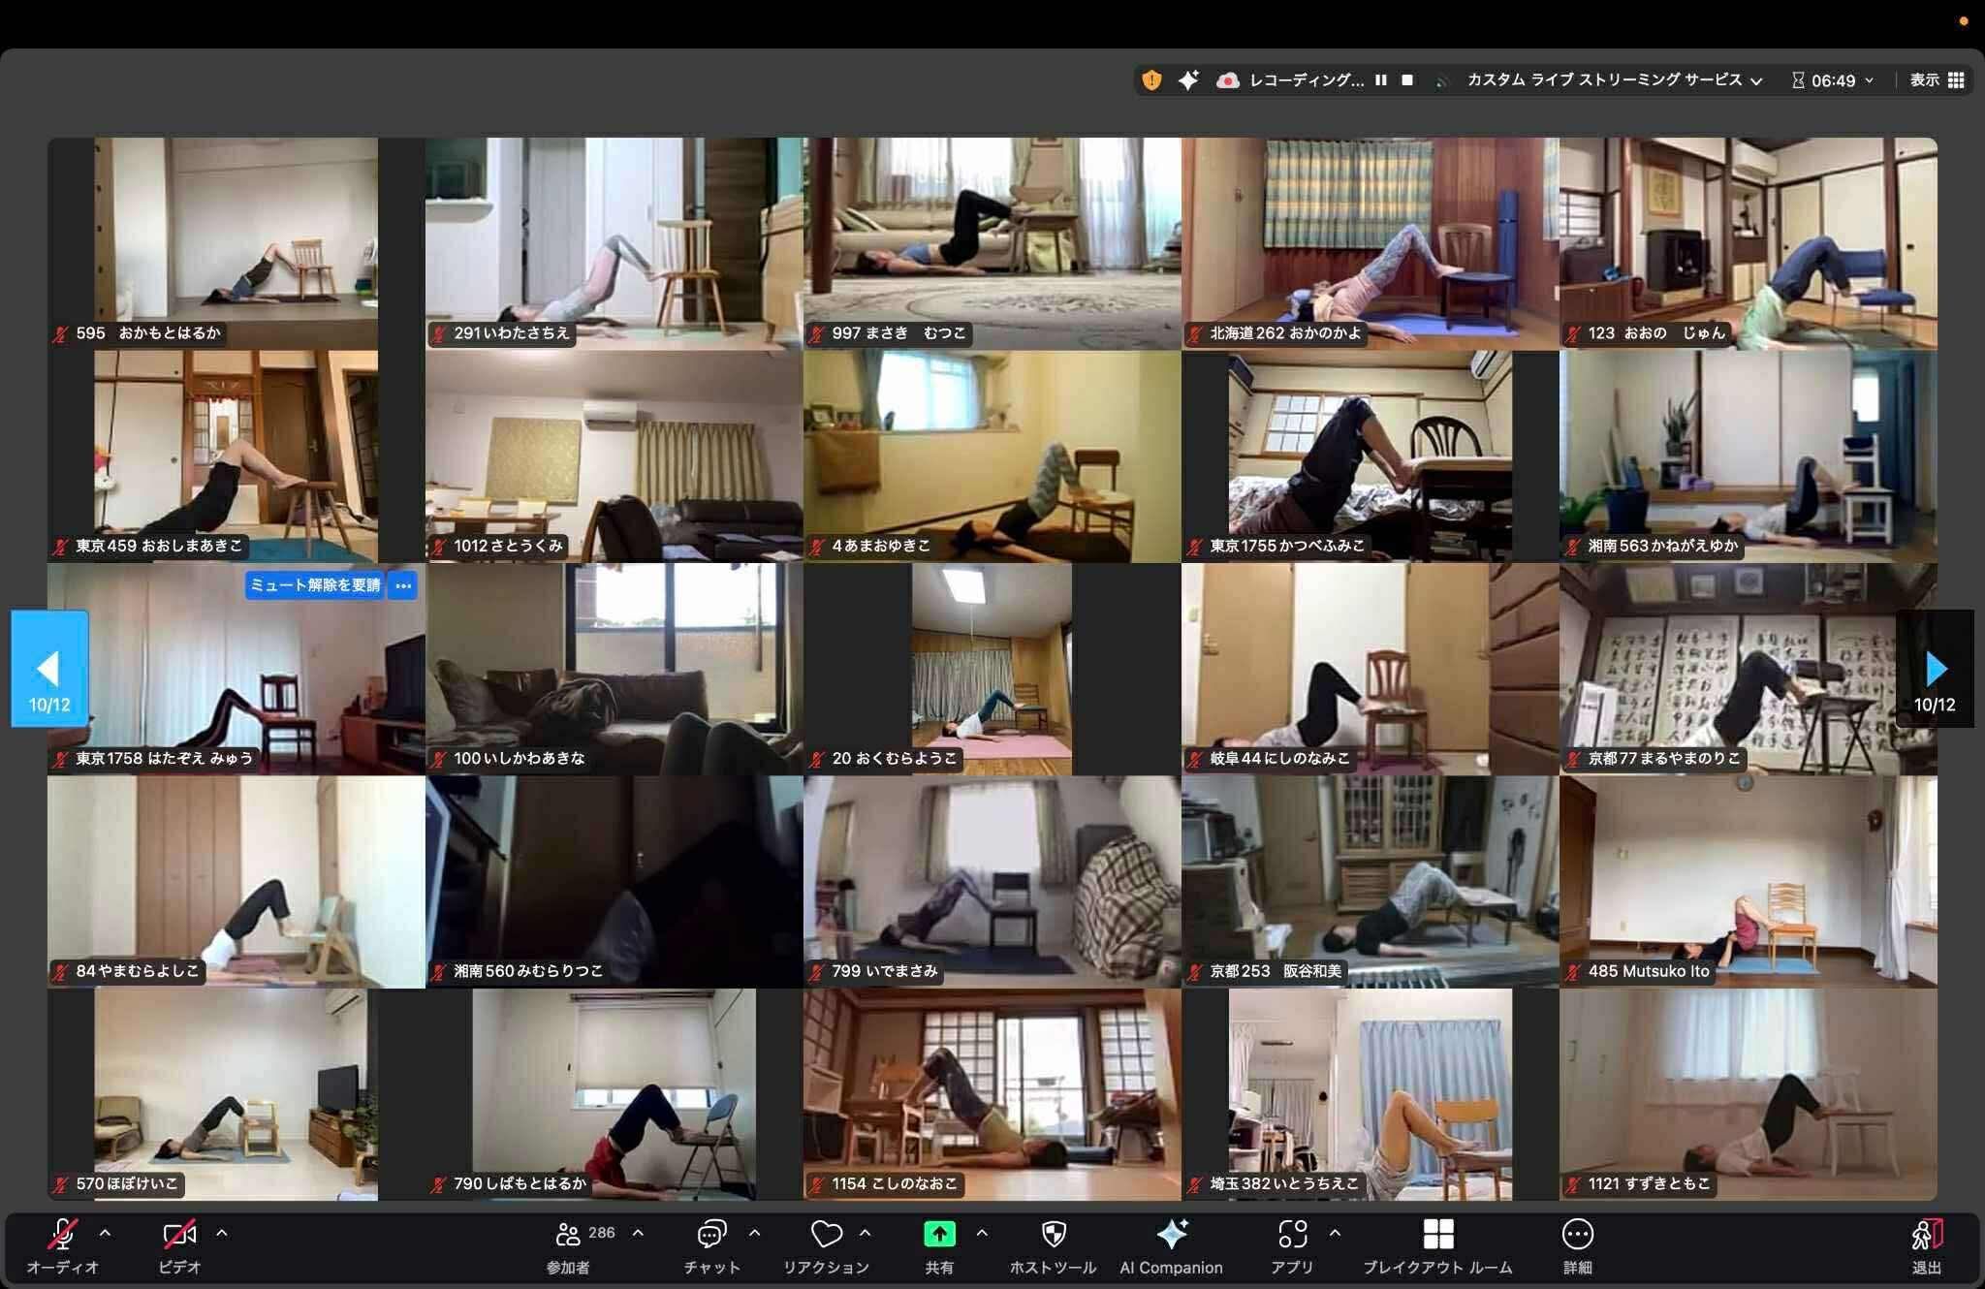The height and width of the screenshot is (1289, 1985).
Task: Open the Apps icon in toolbar
Action: click(1292, 1235)
